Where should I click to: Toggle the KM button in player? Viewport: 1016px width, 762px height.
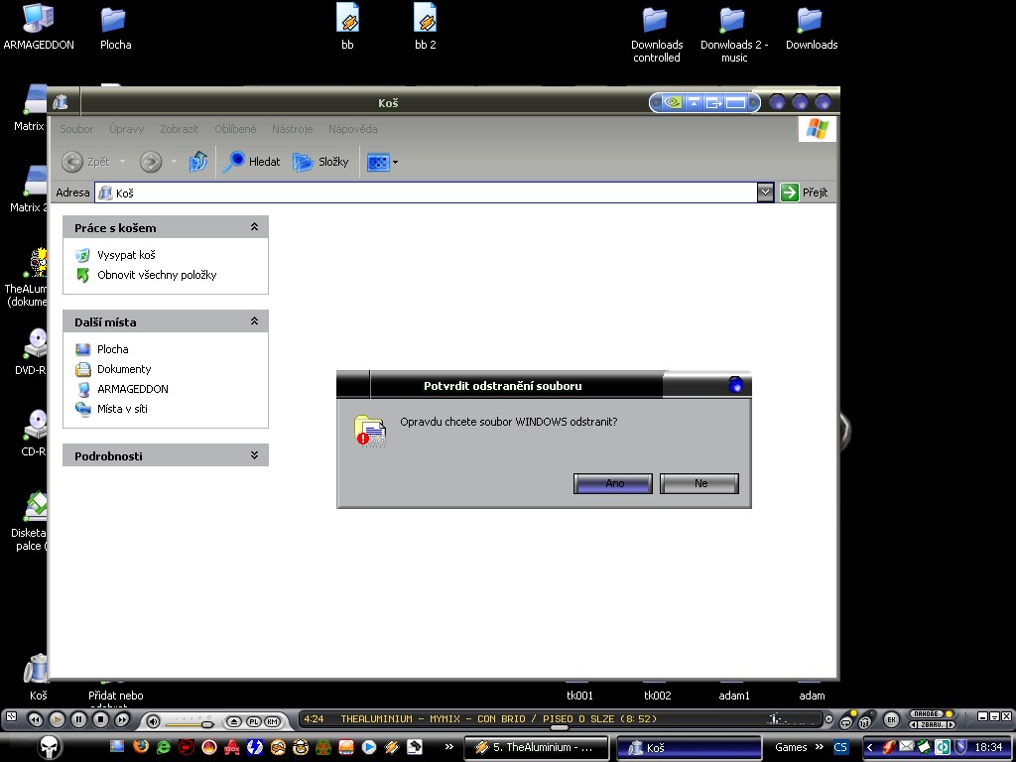(272, 721)
